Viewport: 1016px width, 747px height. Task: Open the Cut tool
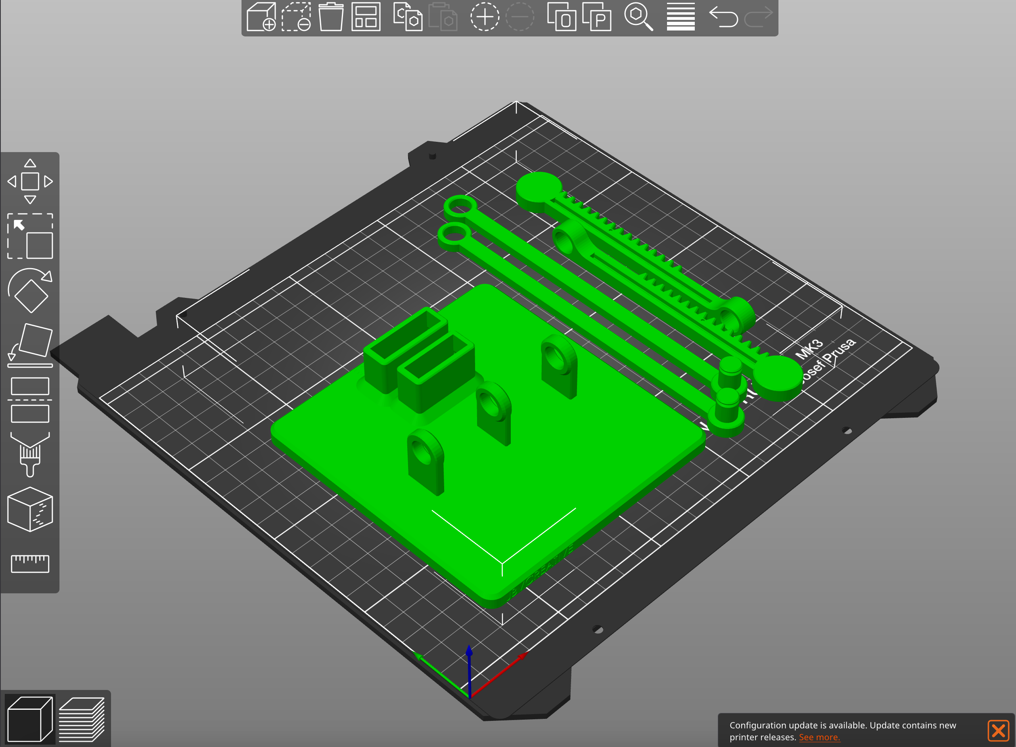(30, 400)
